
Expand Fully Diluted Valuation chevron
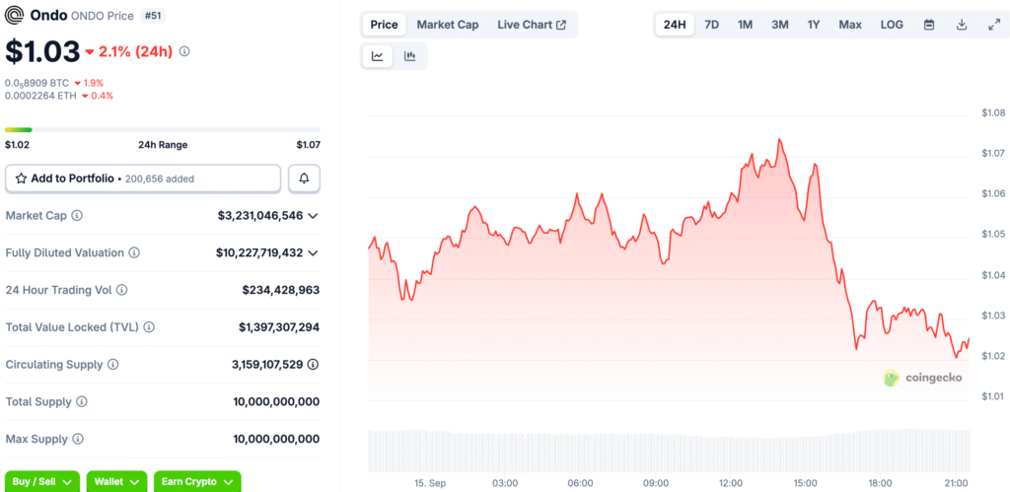click(313, 252)
